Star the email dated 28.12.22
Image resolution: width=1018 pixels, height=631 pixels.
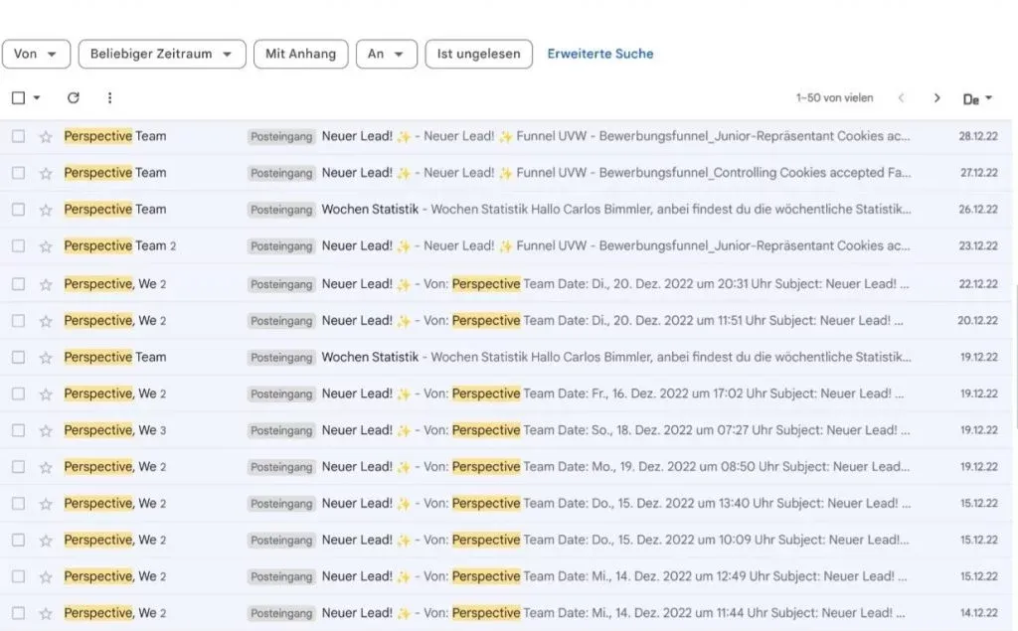(46, 137)
